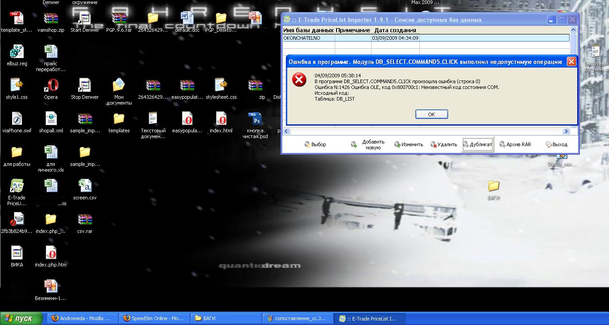Select csv.rar archive icon
The height and width of the screenshot is (325, 609).
[85, 224]
